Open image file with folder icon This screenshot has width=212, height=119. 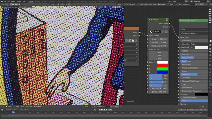tap(133, 40)
